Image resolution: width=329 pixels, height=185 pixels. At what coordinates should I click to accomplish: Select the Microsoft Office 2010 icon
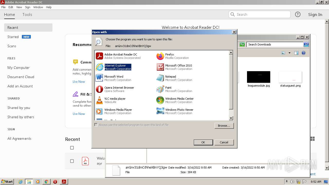(160, 67)
